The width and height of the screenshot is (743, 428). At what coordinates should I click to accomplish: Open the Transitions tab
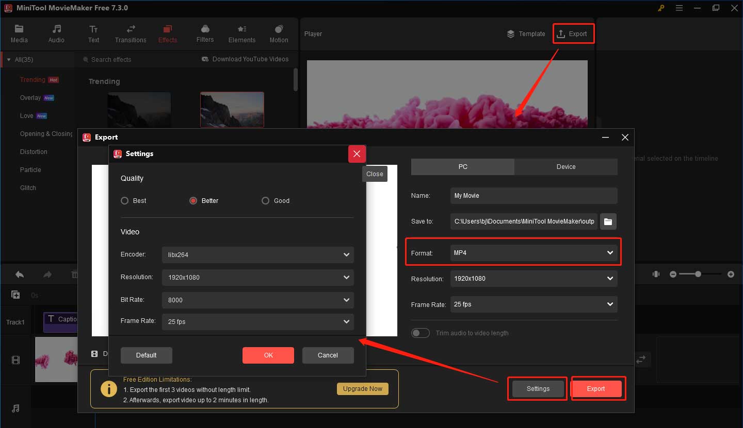(x=131, y=33)
